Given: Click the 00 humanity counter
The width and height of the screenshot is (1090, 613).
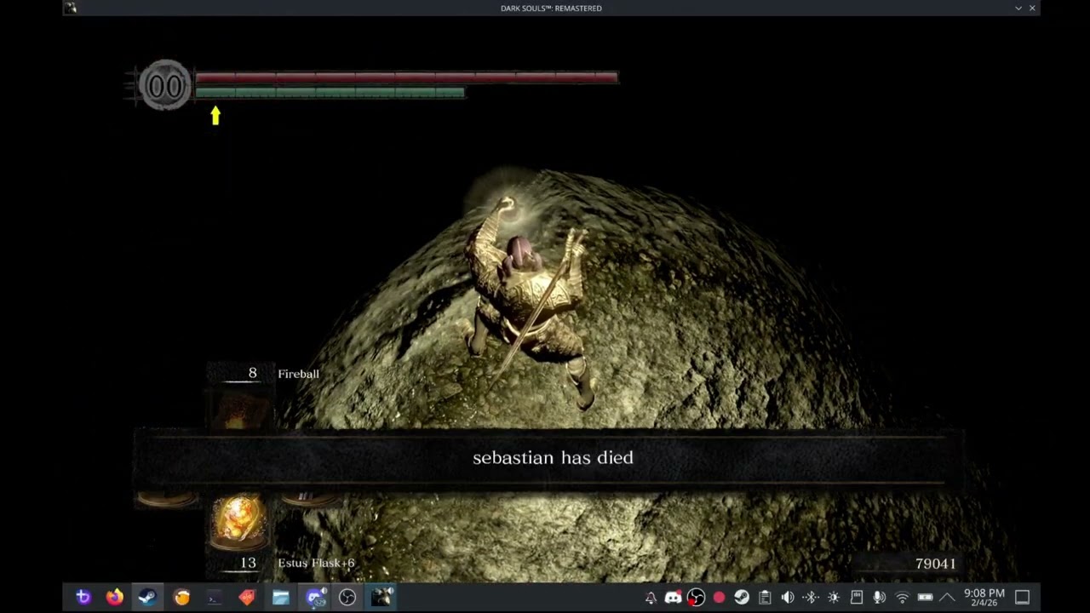Looking at the screenshot, I should click(165, 86).
